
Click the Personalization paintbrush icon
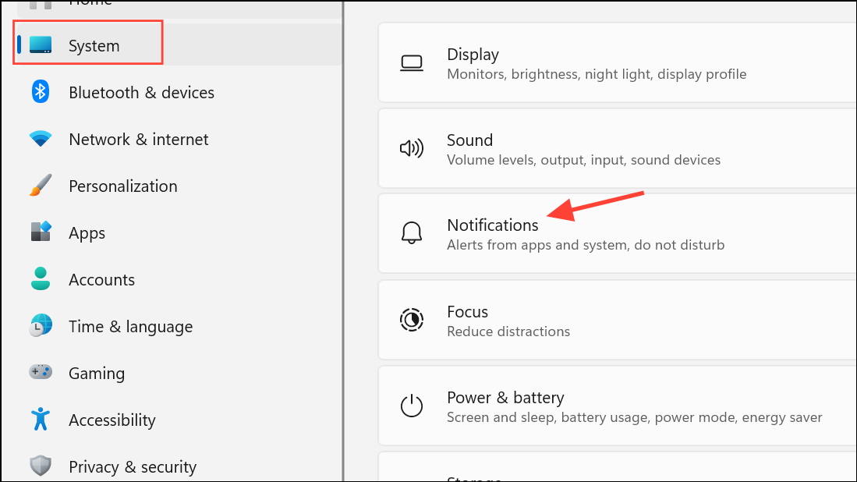(41, 186)
